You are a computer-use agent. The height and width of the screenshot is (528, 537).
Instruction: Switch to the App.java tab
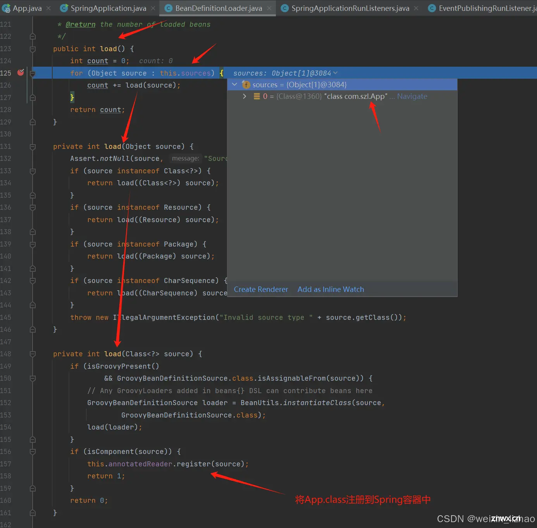pyautogui.click(x=27, y=8)
